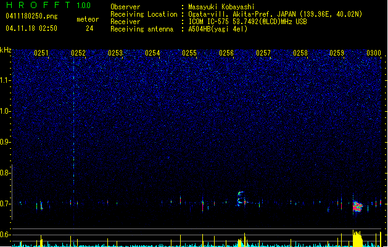The image size is (388, 247).
Task: Click the curved meteor echo after 0256
Action: (241, 198)
